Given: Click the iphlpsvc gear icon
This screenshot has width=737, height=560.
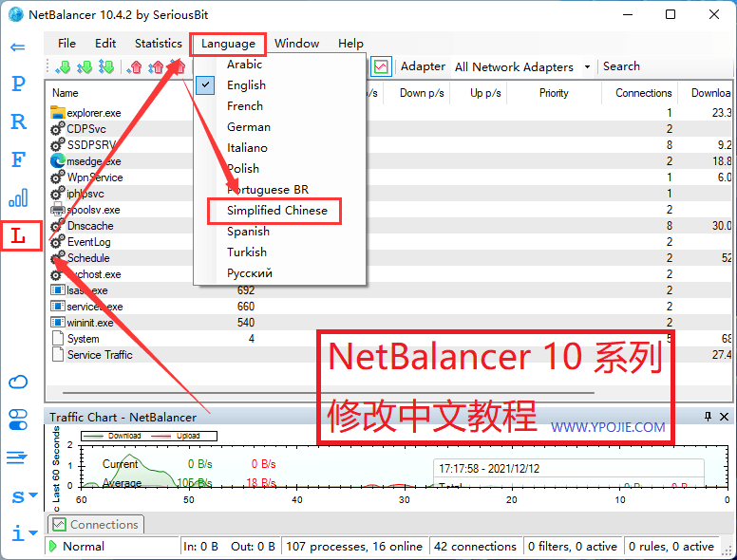Looking at the screenshot, I should pyautogui.click(x=57, y=193).
